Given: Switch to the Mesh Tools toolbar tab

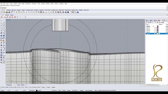Looking at the screenshot, I should pos(68,10).
